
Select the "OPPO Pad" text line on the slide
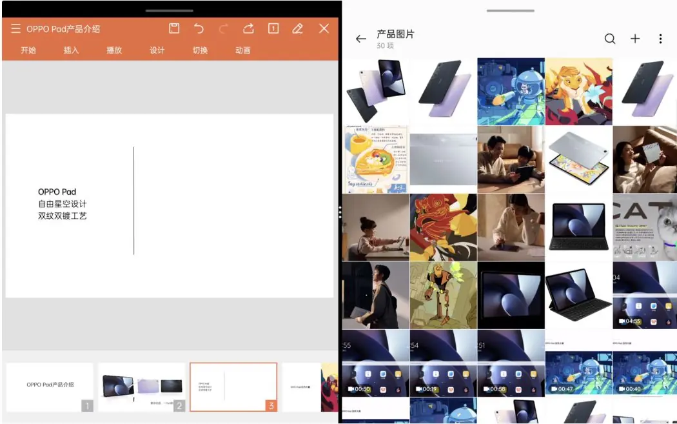pos(57,192)
